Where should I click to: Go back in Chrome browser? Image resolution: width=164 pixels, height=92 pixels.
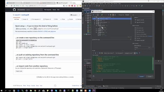[x=7, y=6]
